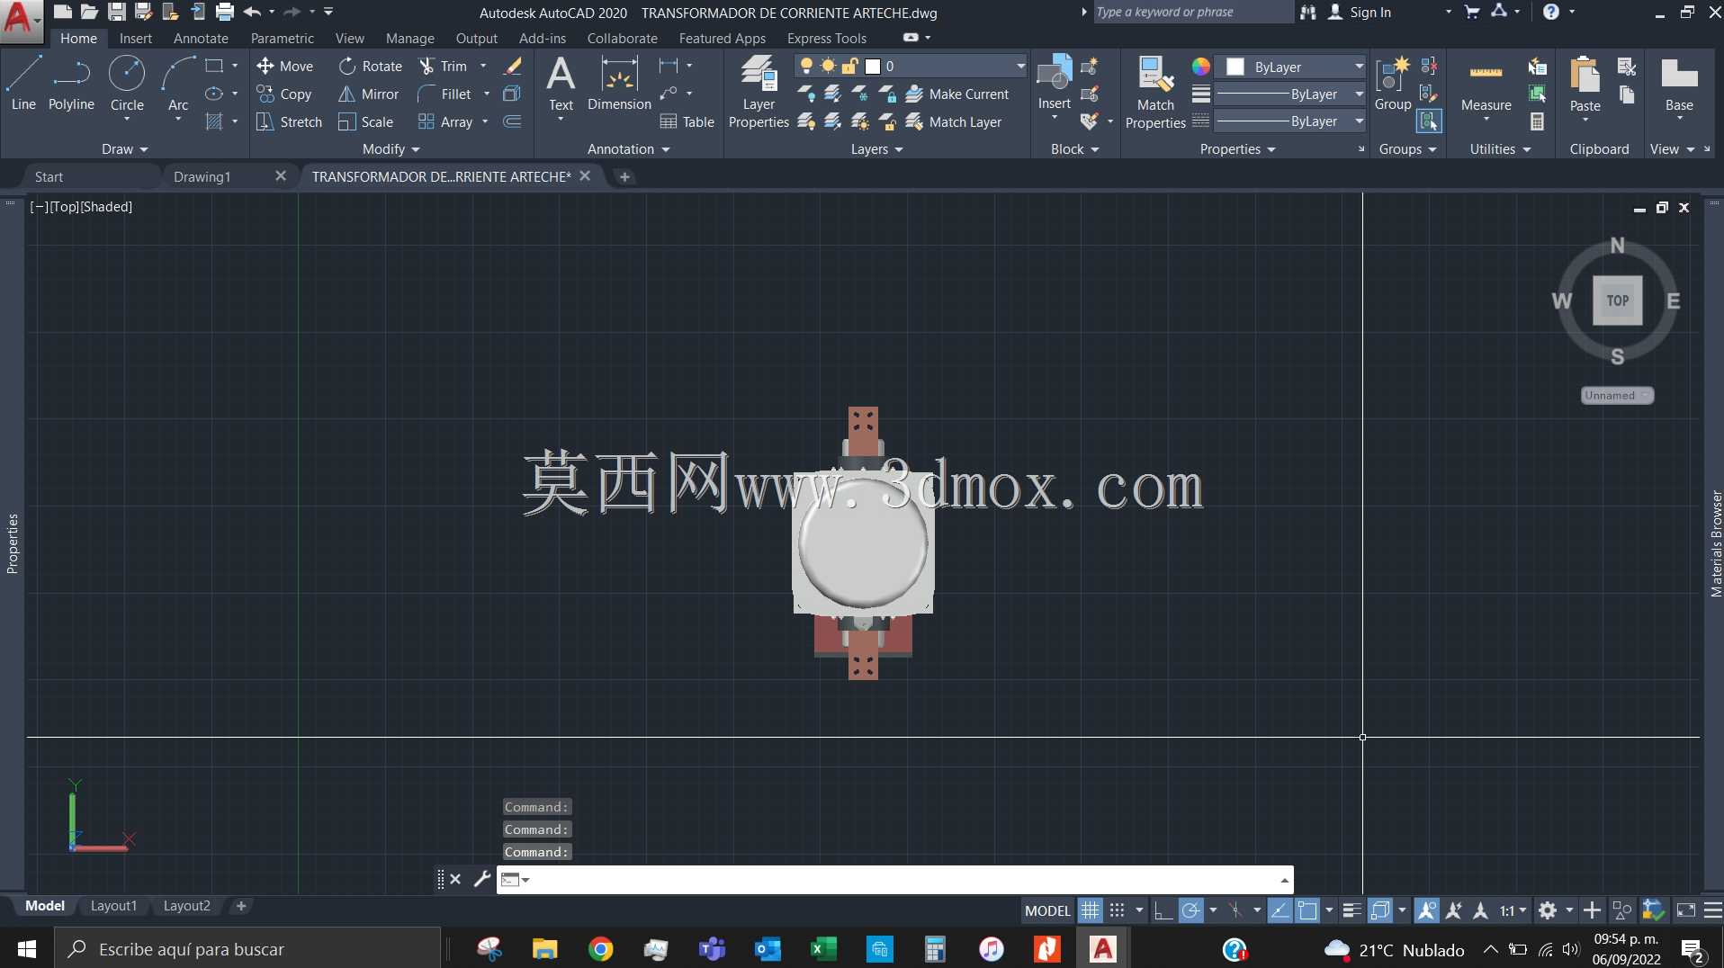Click the white layer color swatch
Screen dimensions: 1724x968
pos(872,66)
